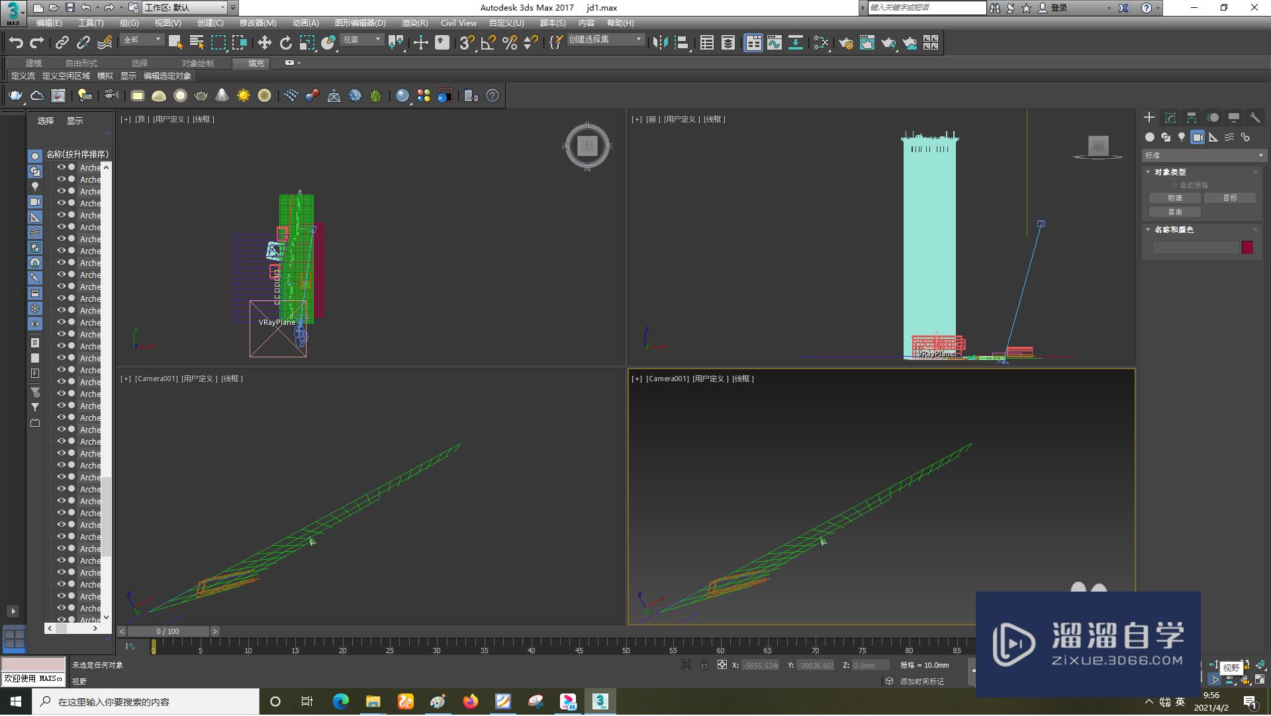1271x716 pixels.
Task: Click the object color swatch
Action: pyautogui.click(x=1247, y=247)
